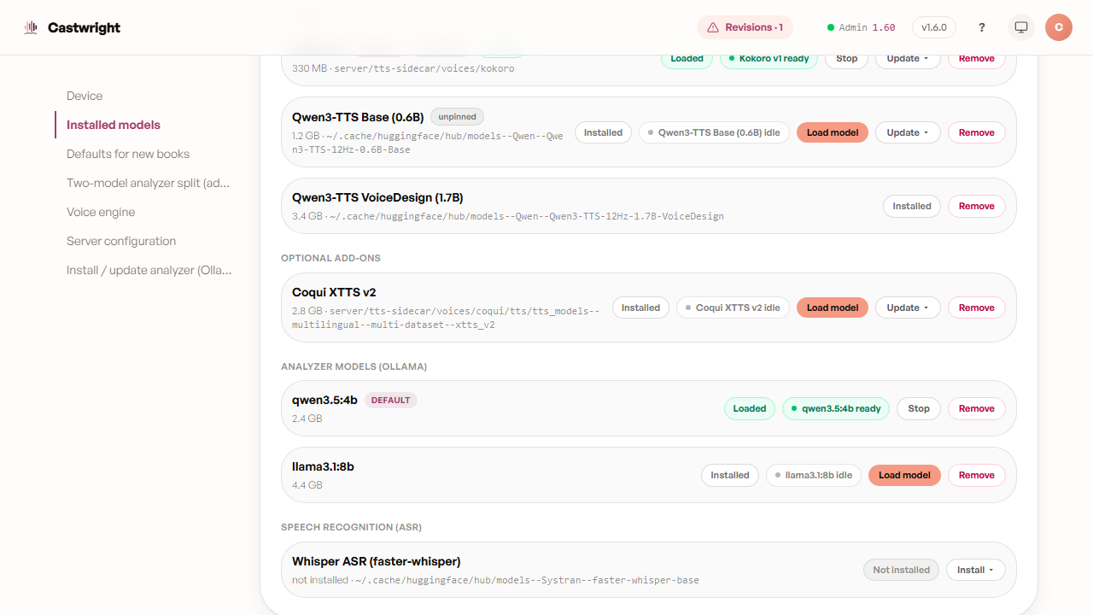The image size is (1093, 615).
Task: Open the help question mark icon
Action: click(982, 27)
